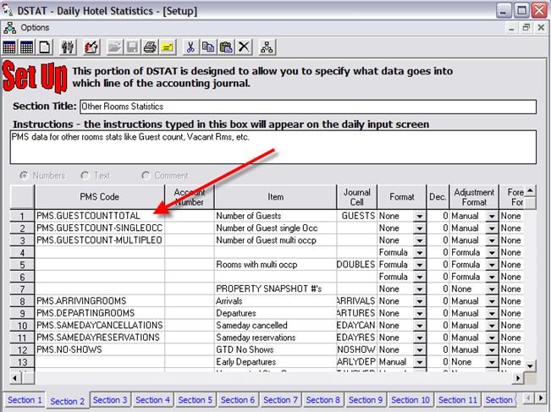
Task: Click the PMS.SAMEDAYRESERVATIONS cell
Action: tap(100, 338)
